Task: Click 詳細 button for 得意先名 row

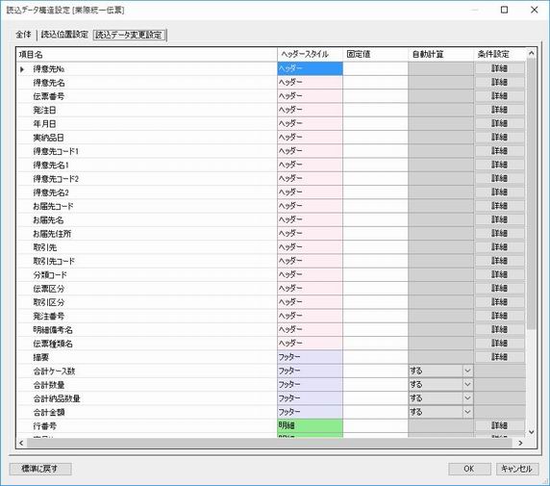Action: click(x=499, y=82)
